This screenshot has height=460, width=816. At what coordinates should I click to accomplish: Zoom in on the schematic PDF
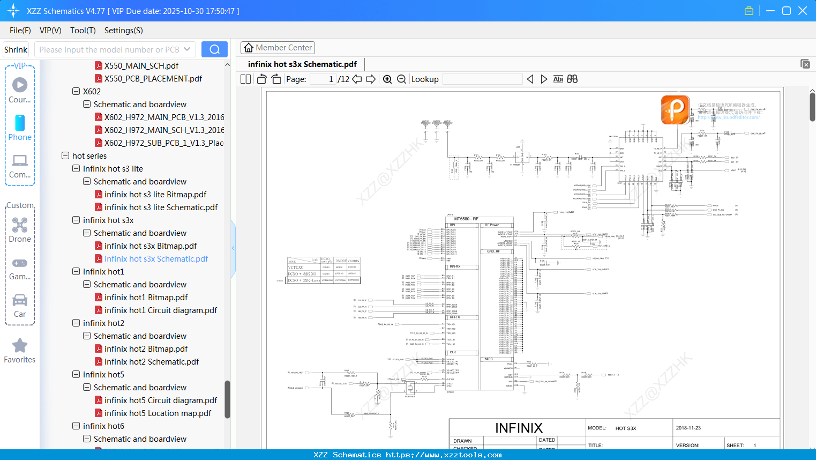(x=387, y=79)
